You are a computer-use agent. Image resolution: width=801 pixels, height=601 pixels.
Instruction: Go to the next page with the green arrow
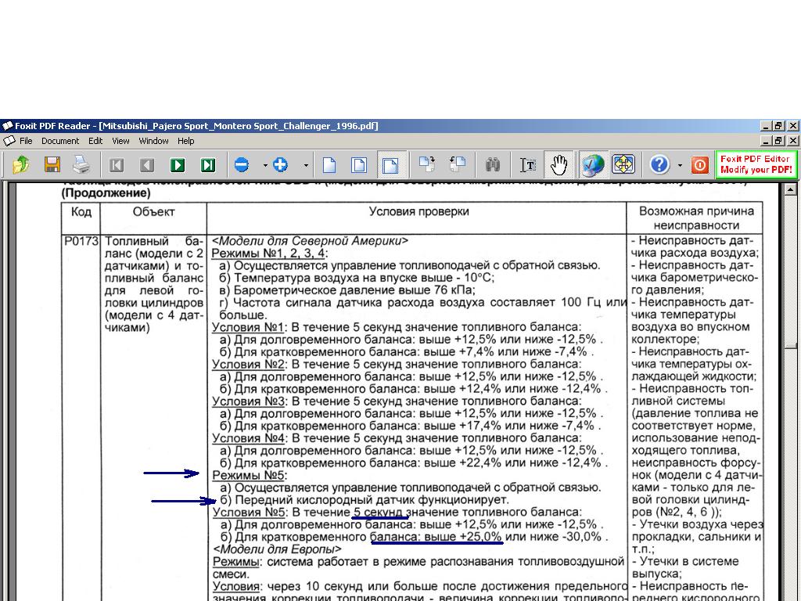tap(178, 165)
